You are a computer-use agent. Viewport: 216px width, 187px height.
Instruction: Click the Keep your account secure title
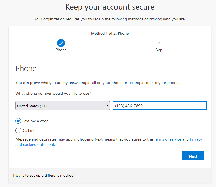(110, 7)
